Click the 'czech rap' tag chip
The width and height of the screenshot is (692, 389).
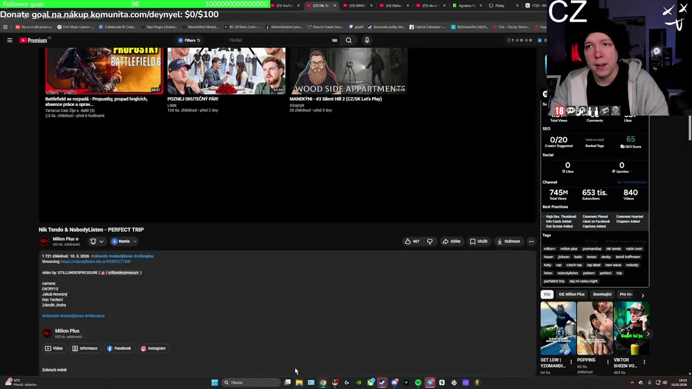point(574,265)
